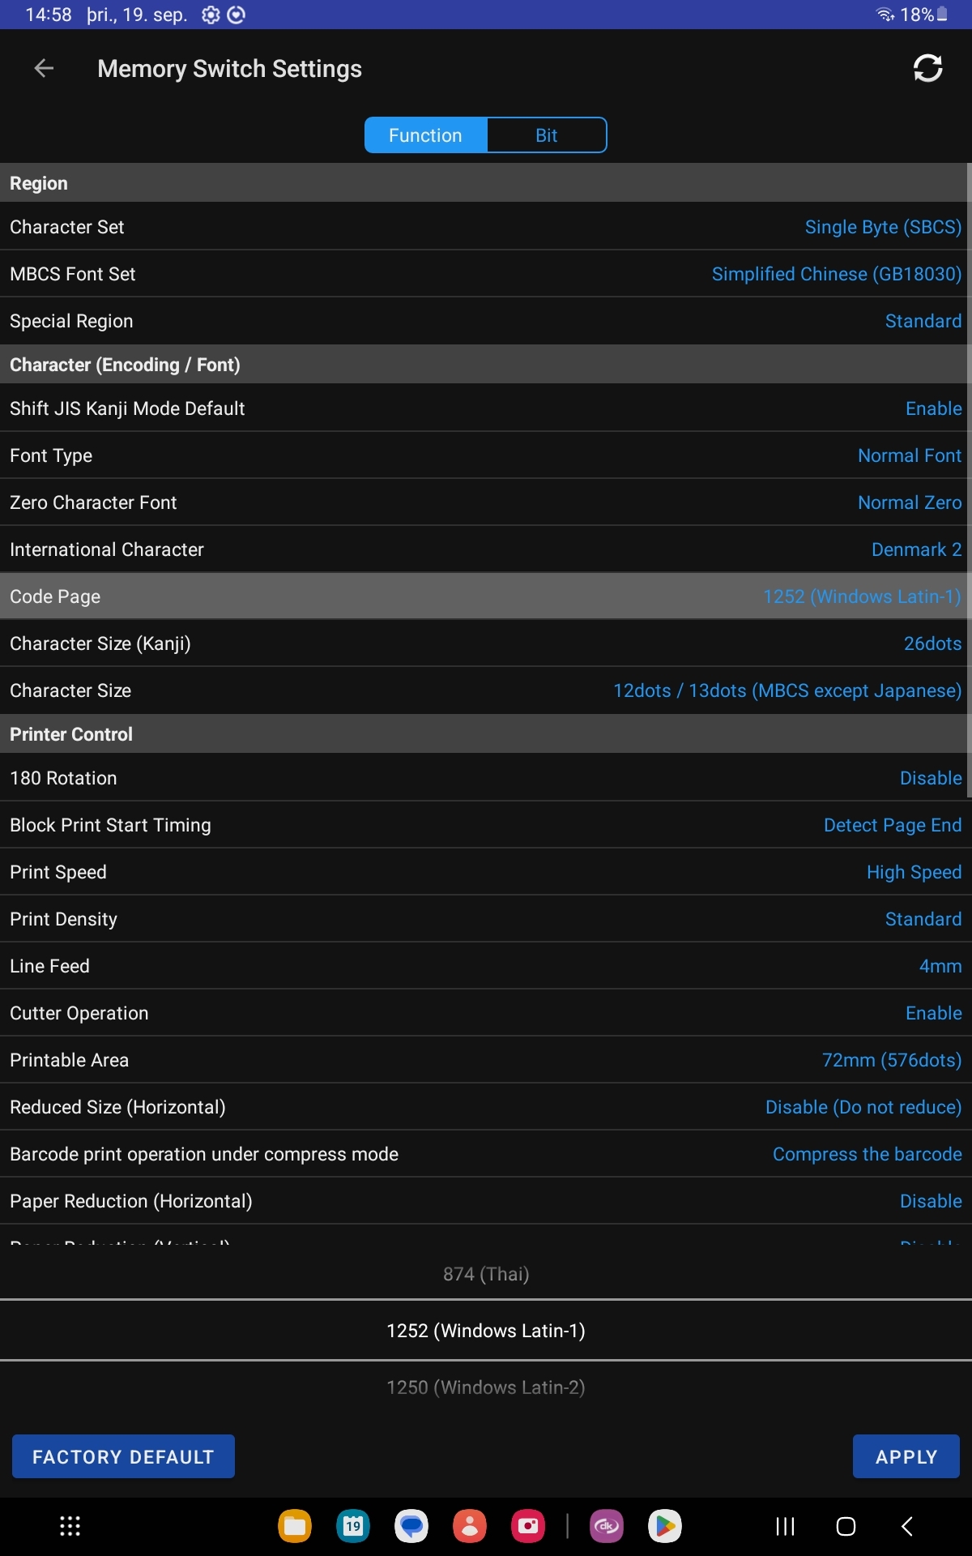This screenshot has height=1556, width=972.
Task: Open the Messages app in dock
Action: click(x=411, y=1527)
